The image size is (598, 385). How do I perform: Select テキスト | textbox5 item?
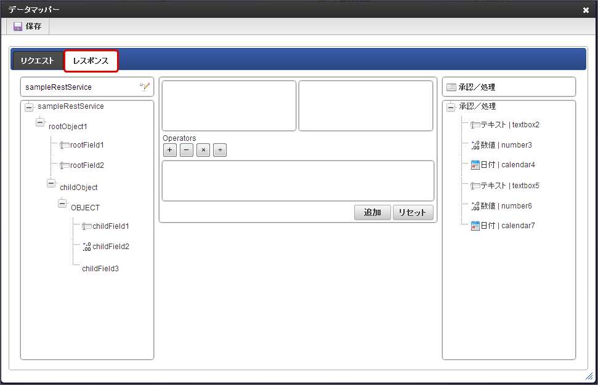click(510, 186)
